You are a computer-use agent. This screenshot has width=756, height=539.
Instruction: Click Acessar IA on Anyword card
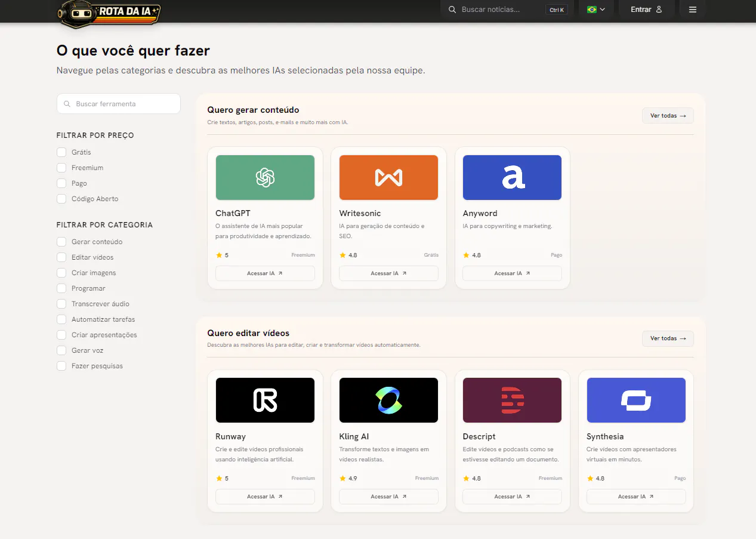(x=512, y=273)
